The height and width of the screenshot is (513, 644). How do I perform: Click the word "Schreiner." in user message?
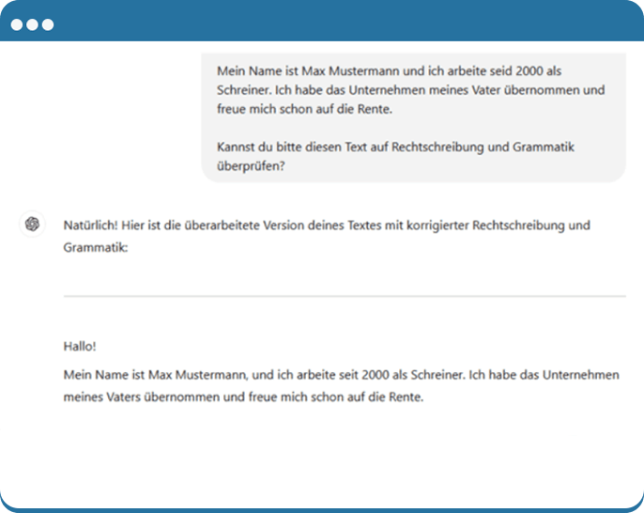(242, 90)
